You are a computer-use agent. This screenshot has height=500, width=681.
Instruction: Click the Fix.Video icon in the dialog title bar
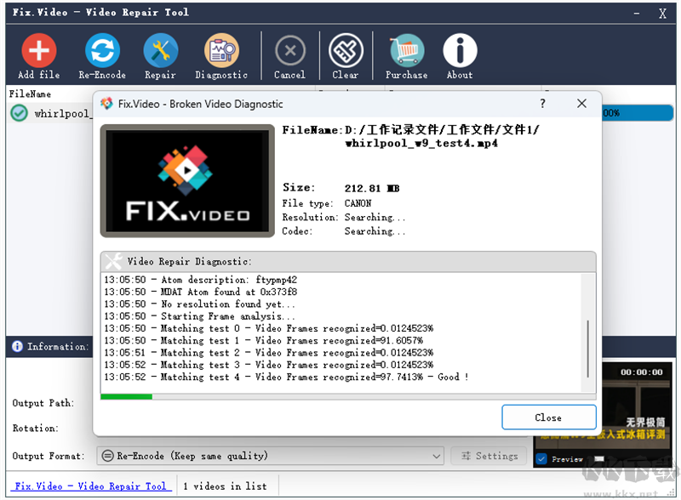106,104
